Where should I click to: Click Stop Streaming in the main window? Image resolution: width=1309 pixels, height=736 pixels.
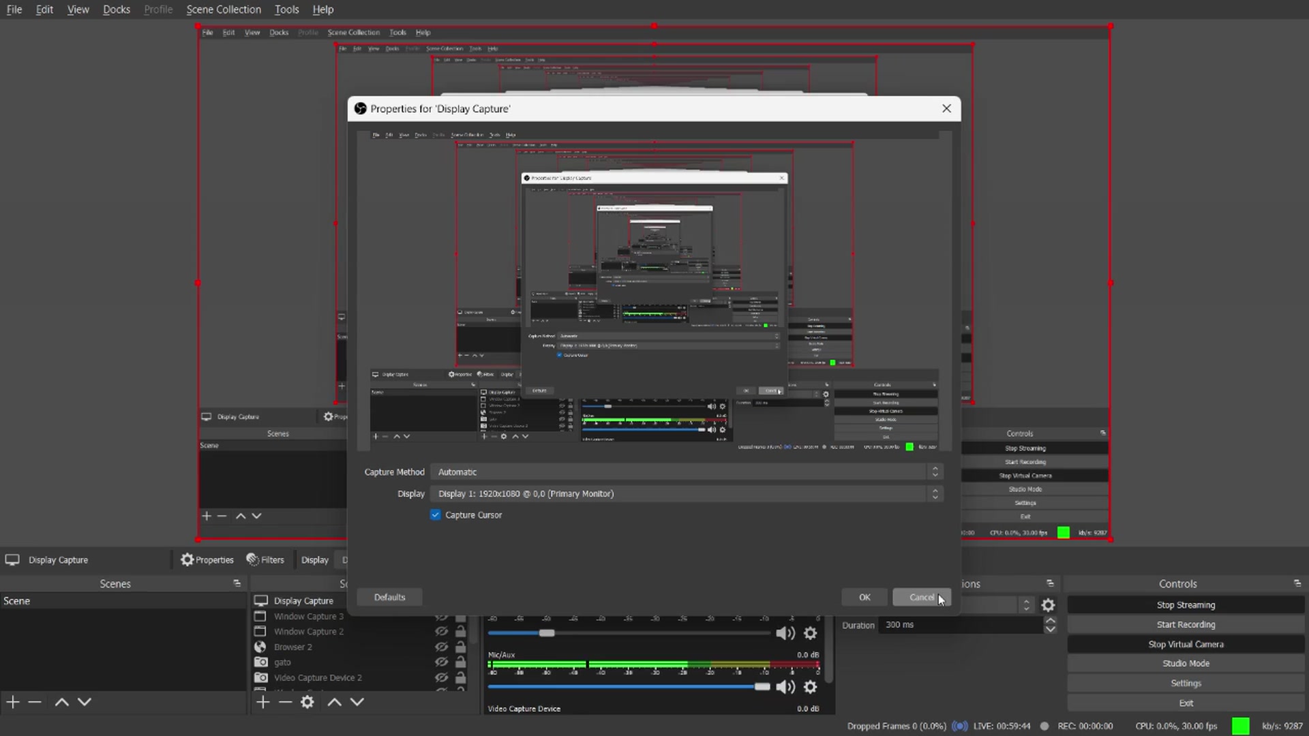(x=1186, y=604)
